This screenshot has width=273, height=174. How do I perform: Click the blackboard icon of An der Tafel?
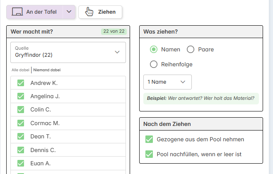tap(17, 12)
